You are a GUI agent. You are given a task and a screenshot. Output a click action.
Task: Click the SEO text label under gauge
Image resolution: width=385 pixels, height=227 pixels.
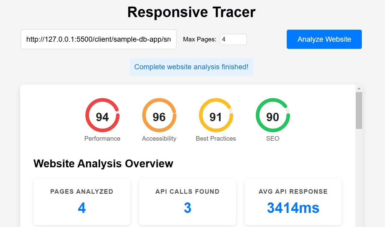coord(273,139)
